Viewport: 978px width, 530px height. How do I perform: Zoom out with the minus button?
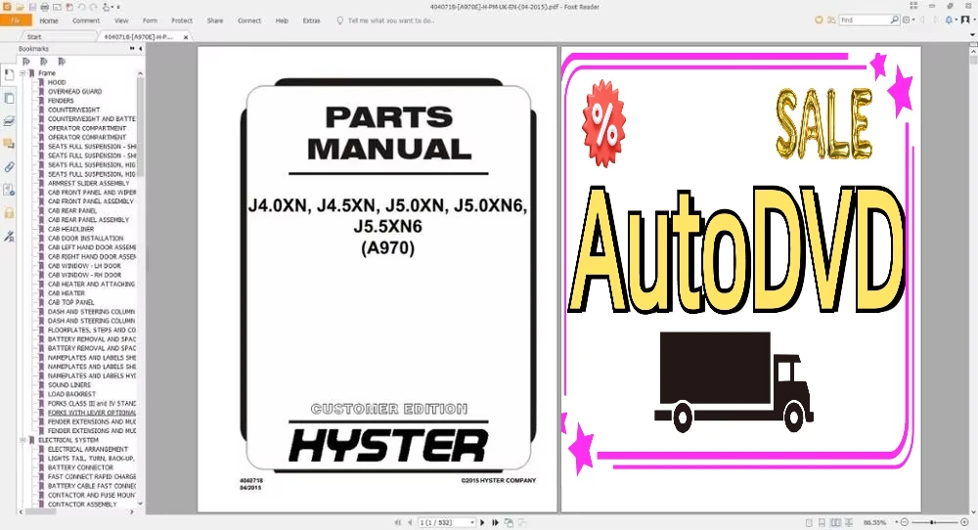pyautogui.click(x=905, y=522)
